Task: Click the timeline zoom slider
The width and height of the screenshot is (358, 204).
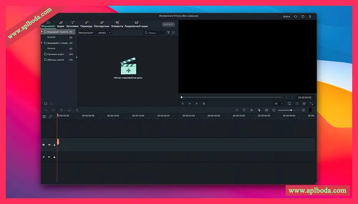Action: 289,110
